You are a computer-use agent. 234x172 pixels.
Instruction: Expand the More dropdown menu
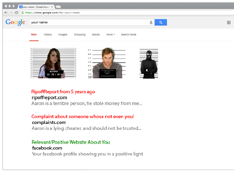click(111, 35)
